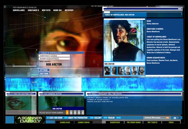The width and height of the screenshot is (188, 129).
Task: Open the Soundtrack link
Action: (x=115, y=122)
